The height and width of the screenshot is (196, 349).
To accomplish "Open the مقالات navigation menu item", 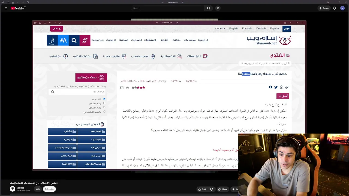I will [x=176, y=40].
